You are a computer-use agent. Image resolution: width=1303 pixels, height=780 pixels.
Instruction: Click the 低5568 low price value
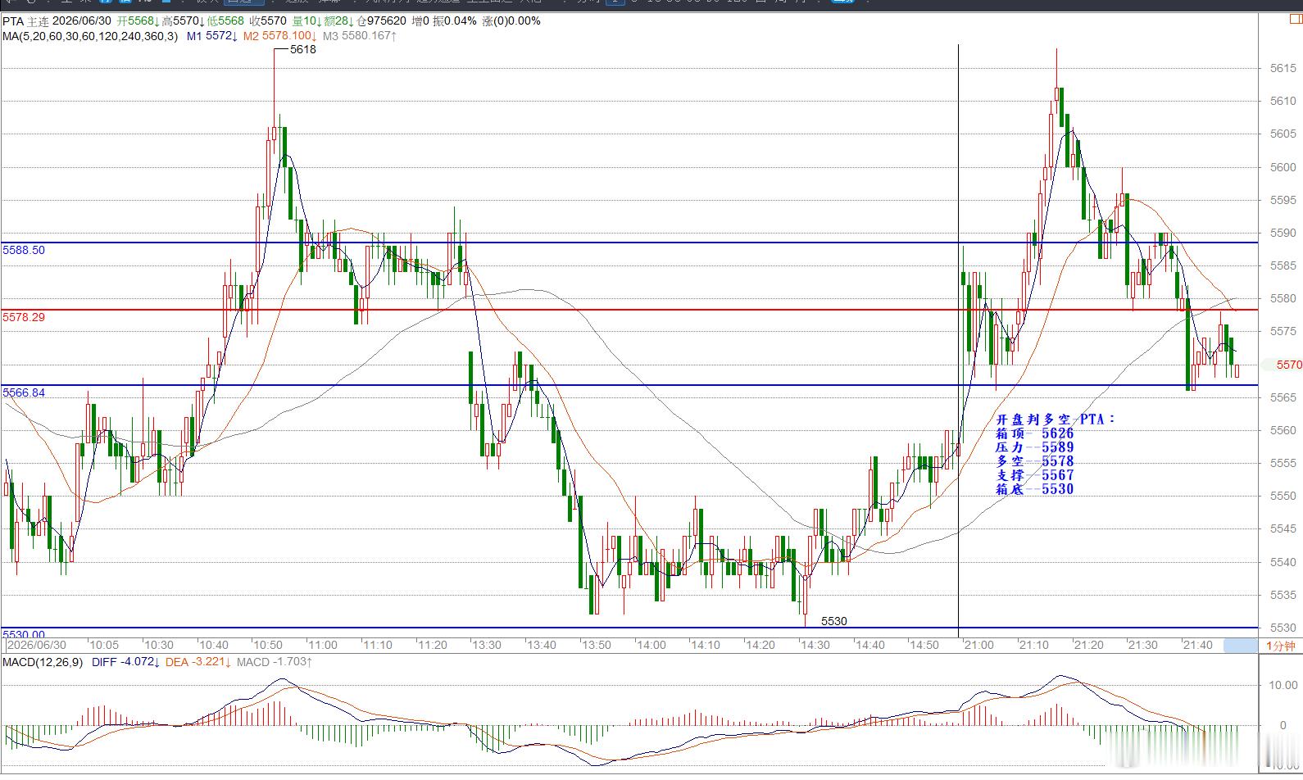tap(225, 21)
